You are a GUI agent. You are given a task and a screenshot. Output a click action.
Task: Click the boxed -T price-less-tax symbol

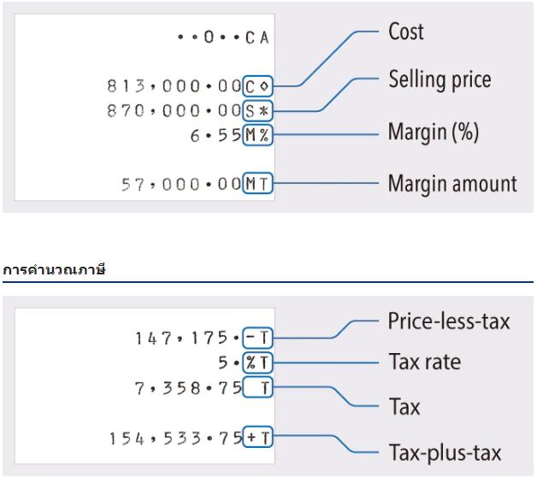coord(257,338)
